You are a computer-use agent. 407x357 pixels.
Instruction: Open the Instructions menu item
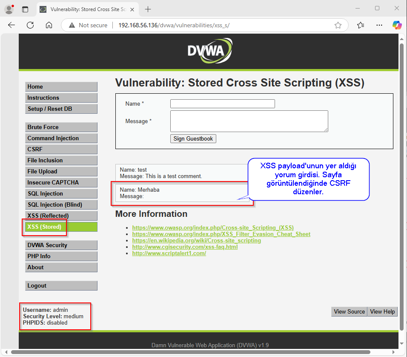(61, 98)
